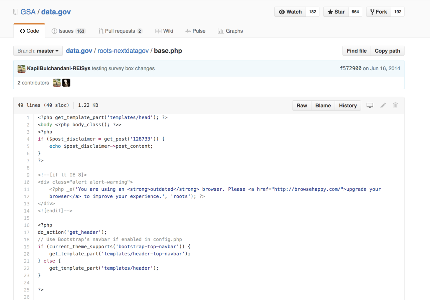Click 'templates/header-top-navbar' string in code
The height and width of the screenshot is (300, 430).
coord(144,254)
